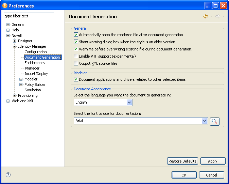Click the help question mark icon
Image resolution: width=229 pixels, height=184 pixels.
[x=8, y=175]
